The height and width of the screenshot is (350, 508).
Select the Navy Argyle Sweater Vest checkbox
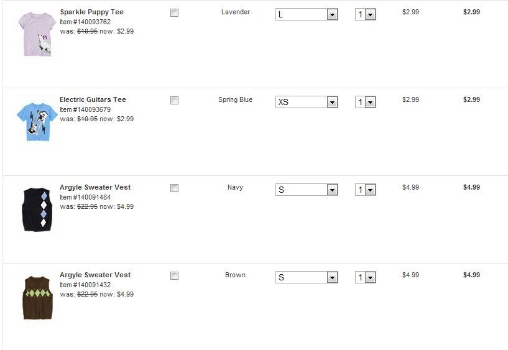pos(175,188)
